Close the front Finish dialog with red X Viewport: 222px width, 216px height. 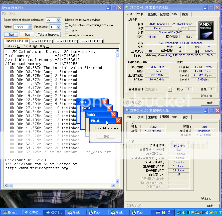click(x=118, y=121)
